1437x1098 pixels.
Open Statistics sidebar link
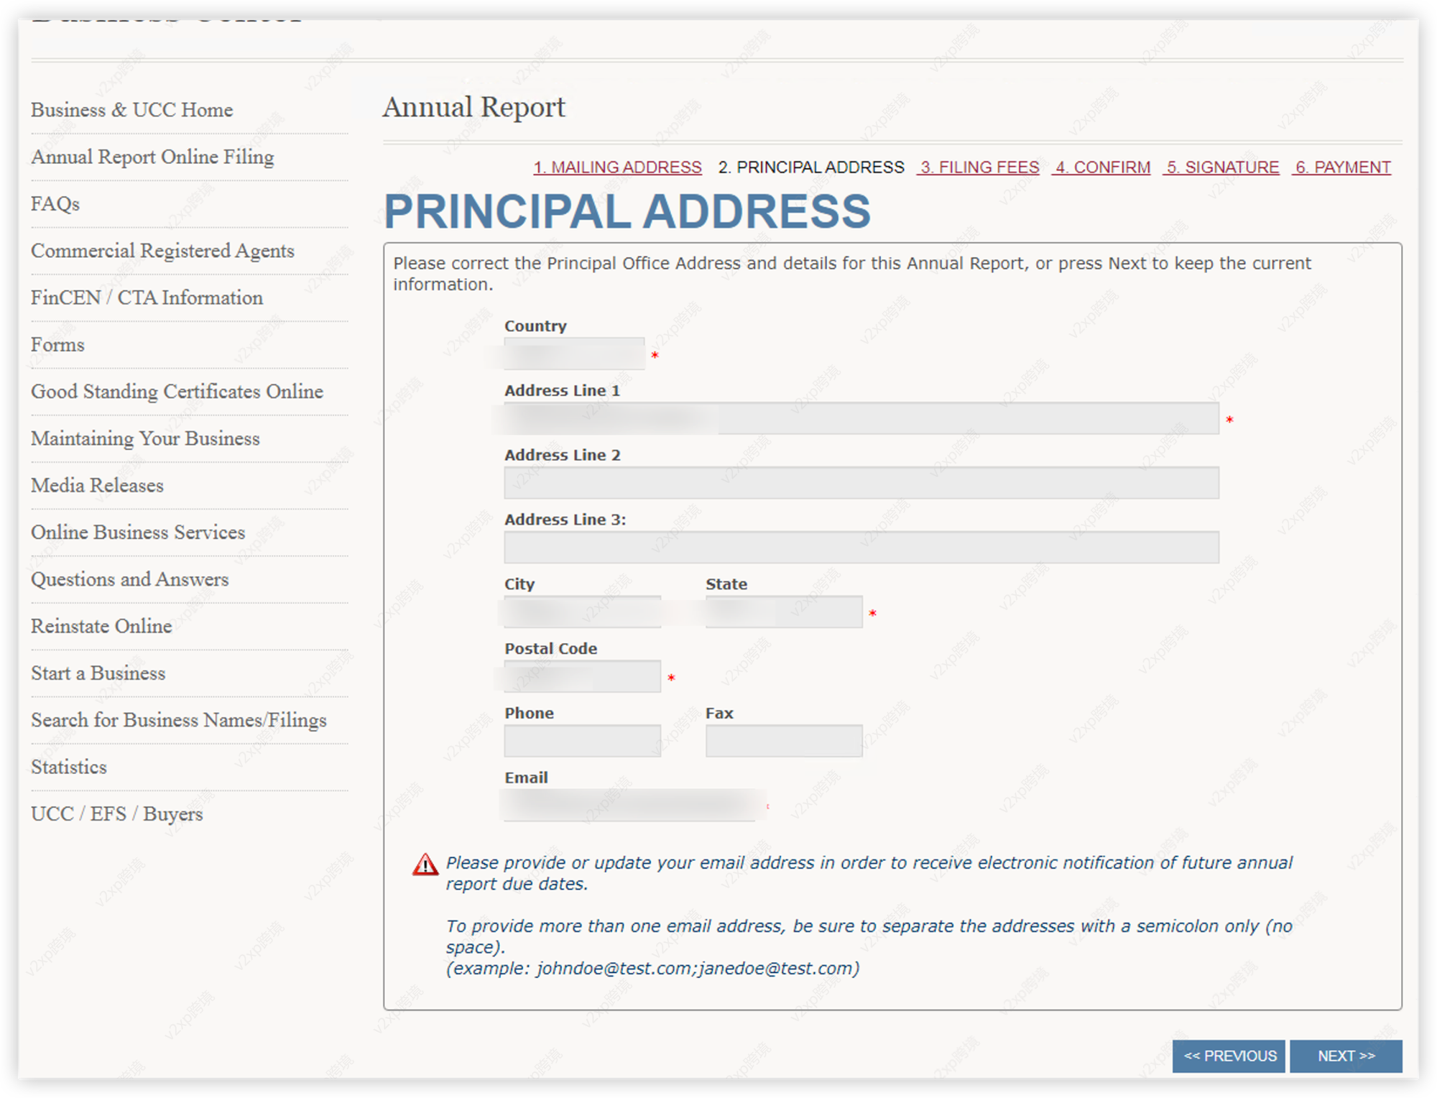coord(69,767)
